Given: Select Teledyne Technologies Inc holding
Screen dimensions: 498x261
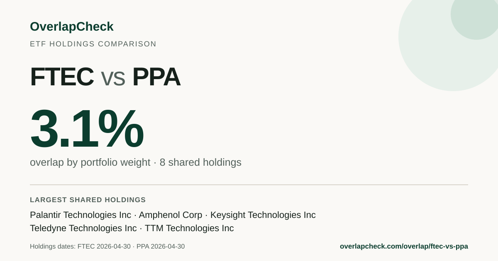Looking at the screenshot, I should tap(83, 228).
